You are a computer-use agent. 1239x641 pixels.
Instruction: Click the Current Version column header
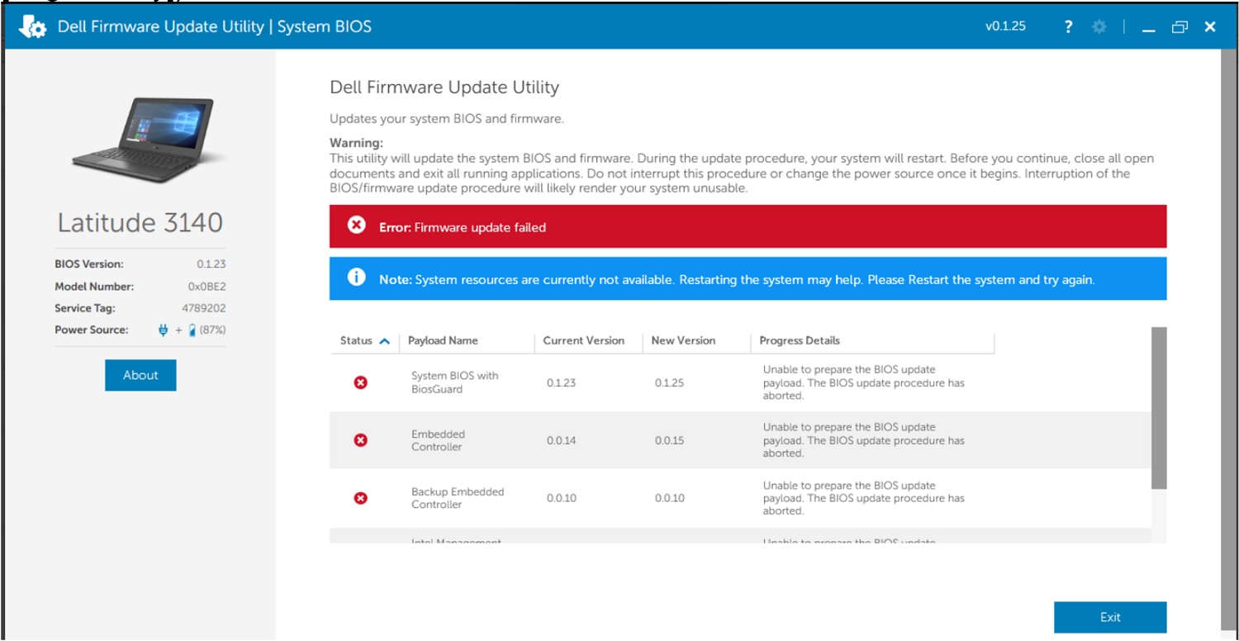[x=583, y=340]
